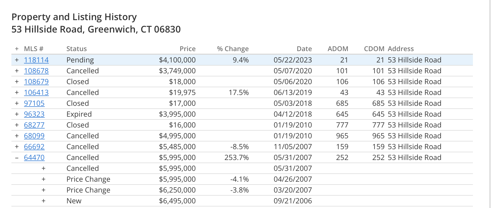Screen dimensions: 491x208
Task: Open MLS listing 68099
Action: point(34,136)
